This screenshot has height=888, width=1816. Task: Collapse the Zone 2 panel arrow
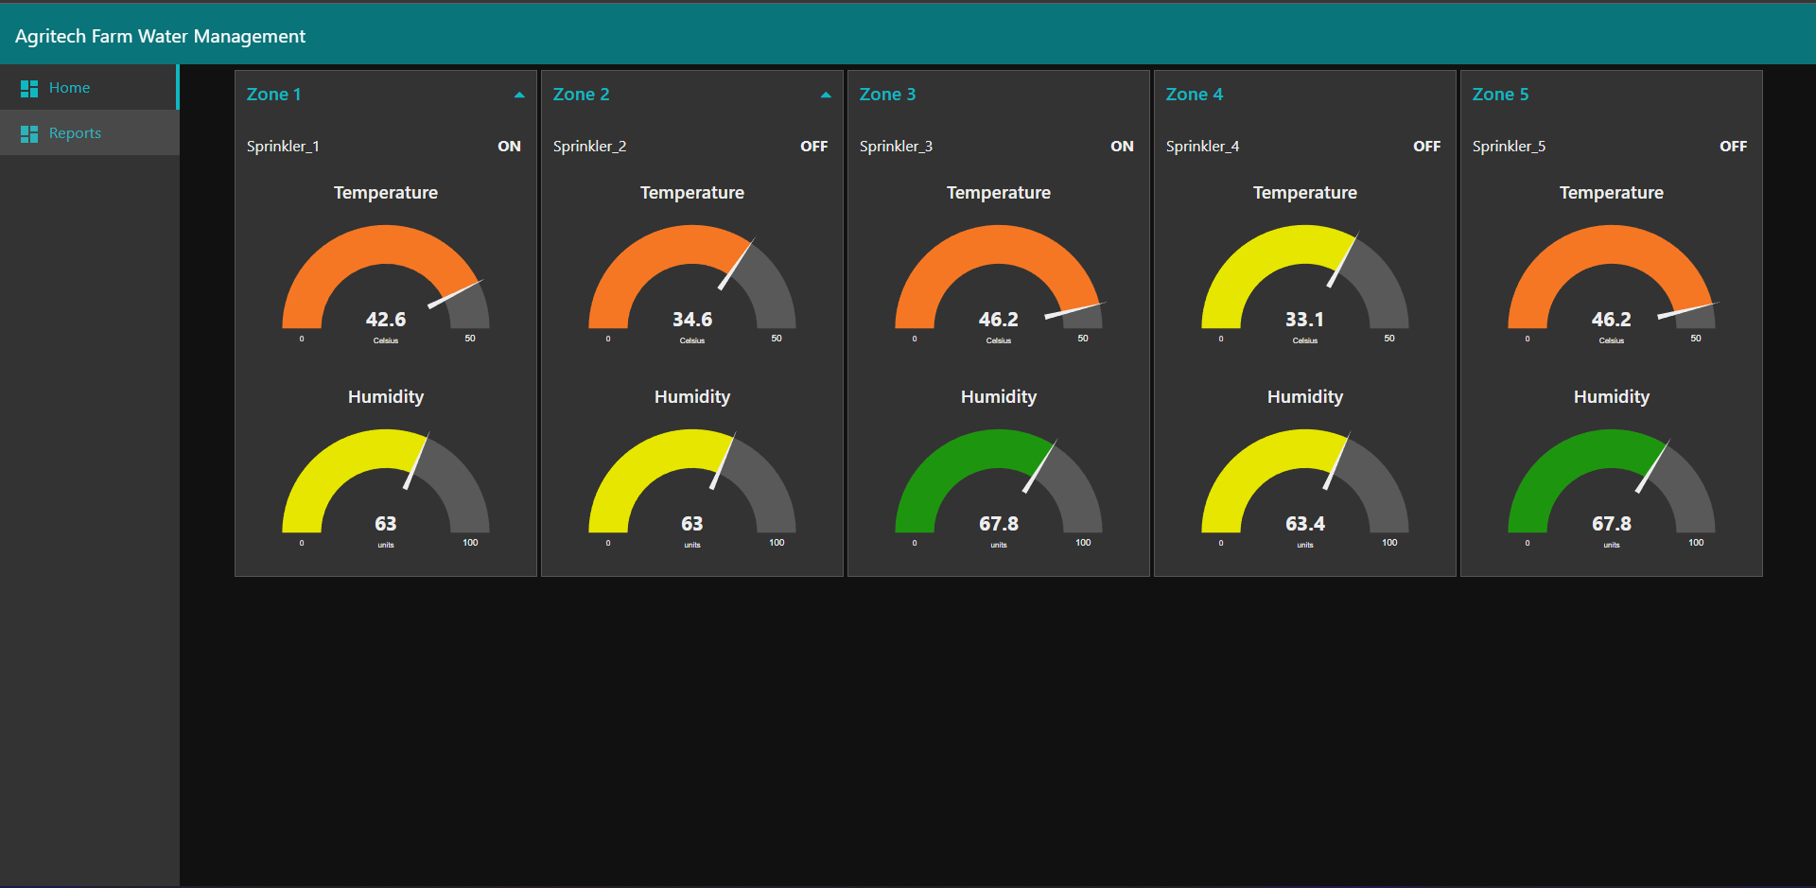tap(826, 95)
